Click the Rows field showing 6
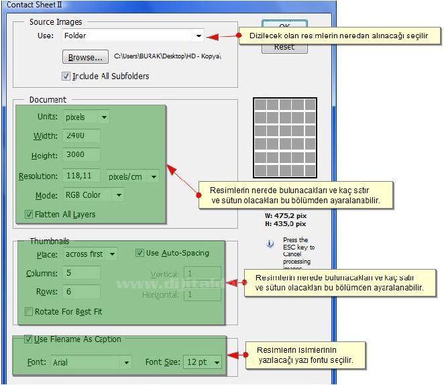444x385 pixels. pyautogui.click(x=82, y=292)
